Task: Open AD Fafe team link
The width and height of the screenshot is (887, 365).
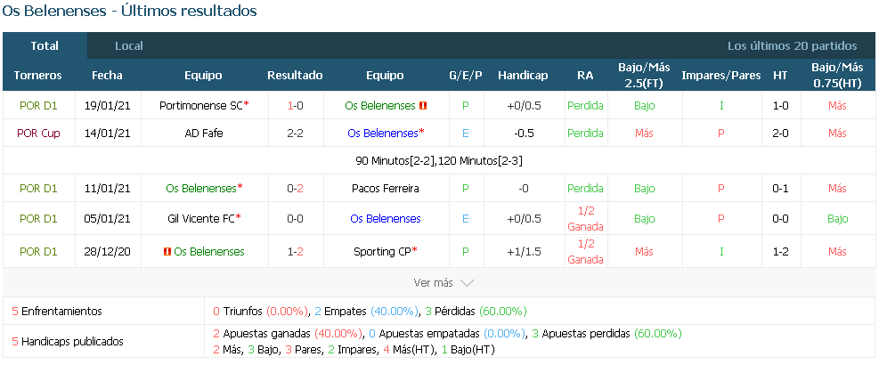Action: pos(204,134)
